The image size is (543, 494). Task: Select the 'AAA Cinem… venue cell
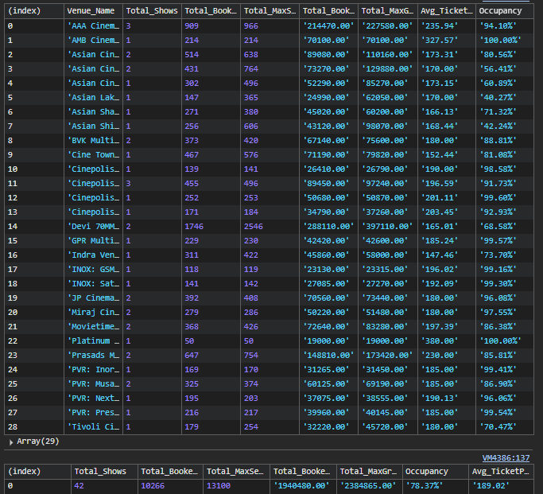coord(93,26)
